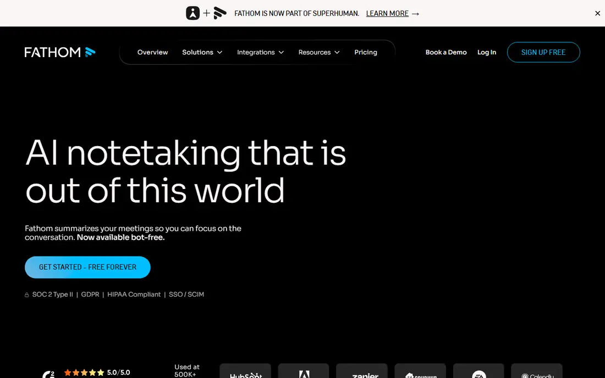Click the 'HIPAA Compliant' text
The image size is (605, 378).
coord(134,294)
